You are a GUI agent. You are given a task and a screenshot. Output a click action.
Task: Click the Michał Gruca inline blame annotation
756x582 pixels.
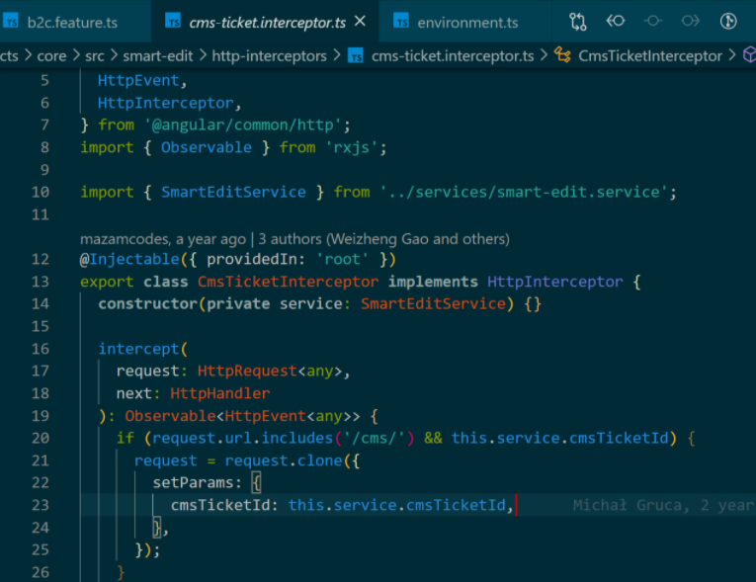pos(664,505)
